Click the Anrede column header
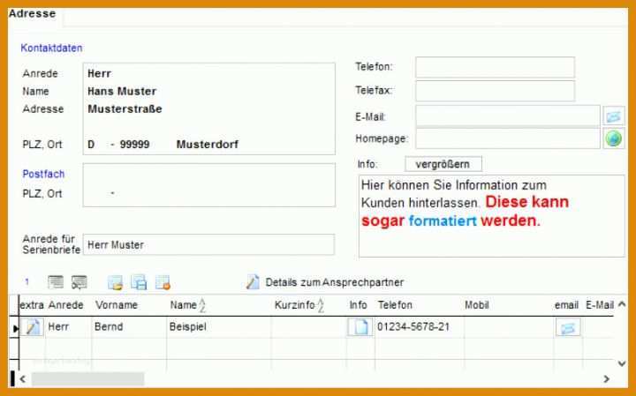636x396 pixels. tap(65, 305)
